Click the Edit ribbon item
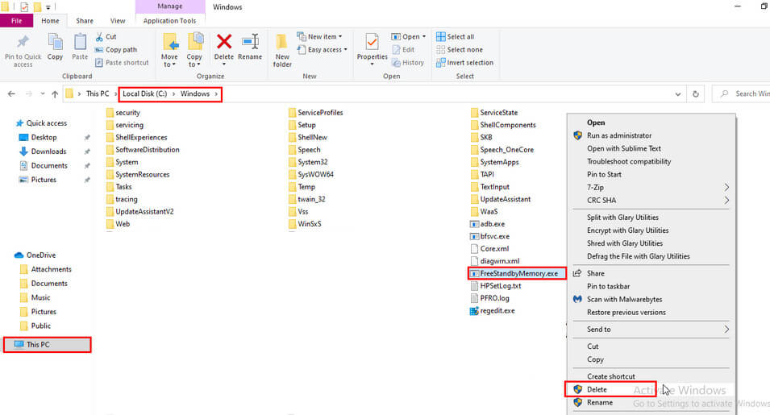This screenshot has height=415, width=770. tap(403, 49)
